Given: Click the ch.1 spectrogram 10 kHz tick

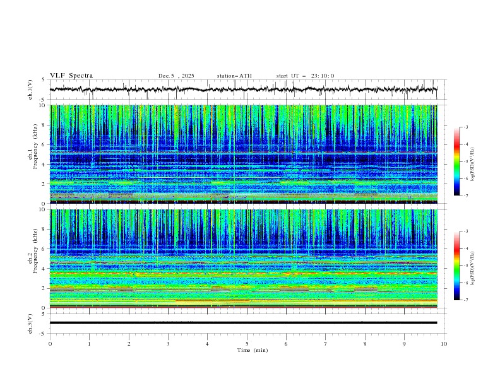Looking at the screenshot, I should click(x=45, y=105).
